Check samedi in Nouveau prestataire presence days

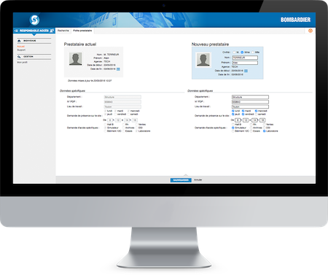coord(256,114)
